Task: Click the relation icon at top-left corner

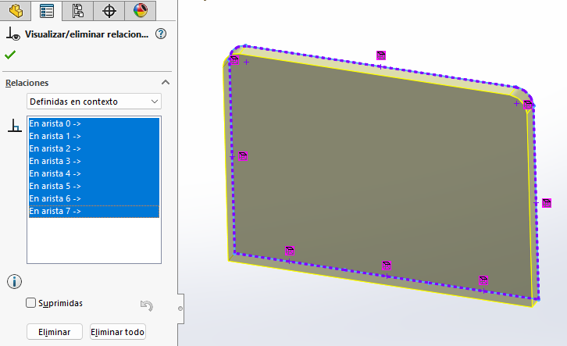Action: pyautogui.click(x=234, y=59)
